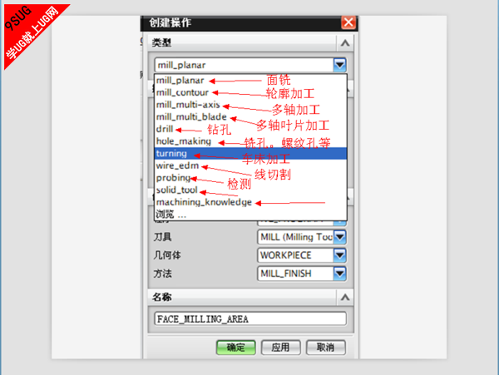Select mill_planar from the type list
Viewport: 499px width, 375px height.
tap(250, 81)
